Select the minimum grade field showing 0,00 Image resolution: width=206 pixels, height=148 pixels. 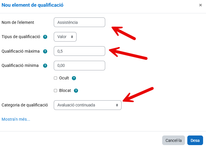click(79, 66)
